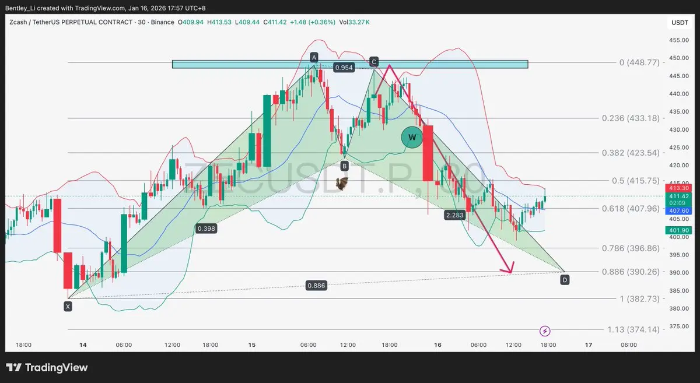Screen dimensions: 700x383
Task: Click the 440.00 price axis label
Action: (678, 94)
